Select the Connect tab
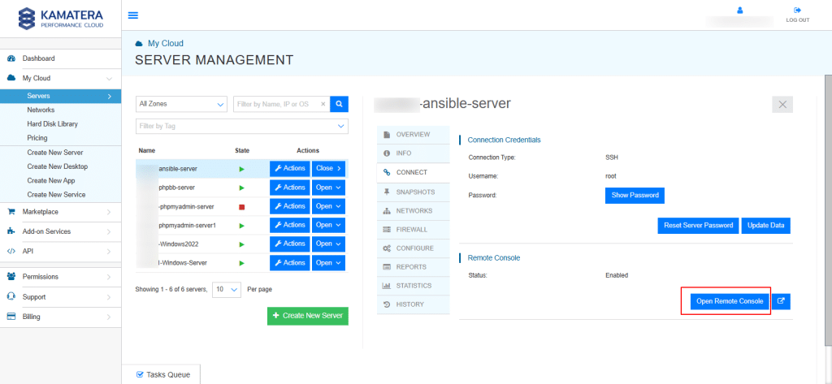Viewport: 832px width, 384px height. tap(413, 172)
